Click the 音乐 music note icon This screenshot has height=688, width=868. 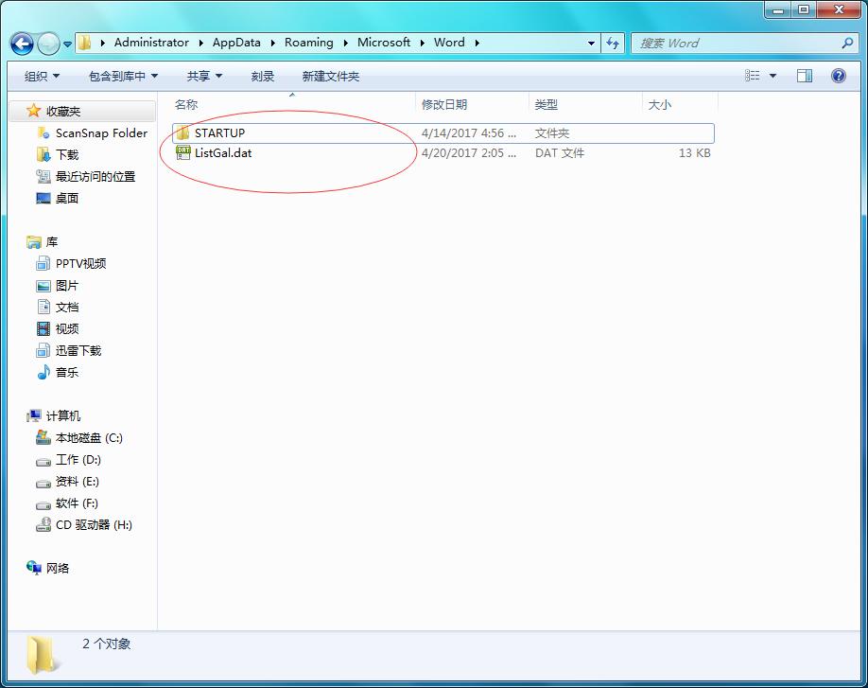pyautogui.click(x=43, y=372)
